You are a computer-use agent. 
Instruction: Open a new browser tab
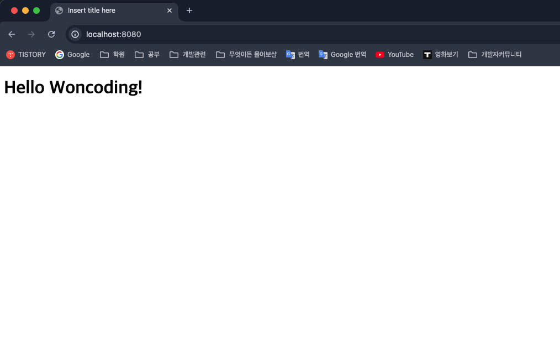click(x=189, y=10)
